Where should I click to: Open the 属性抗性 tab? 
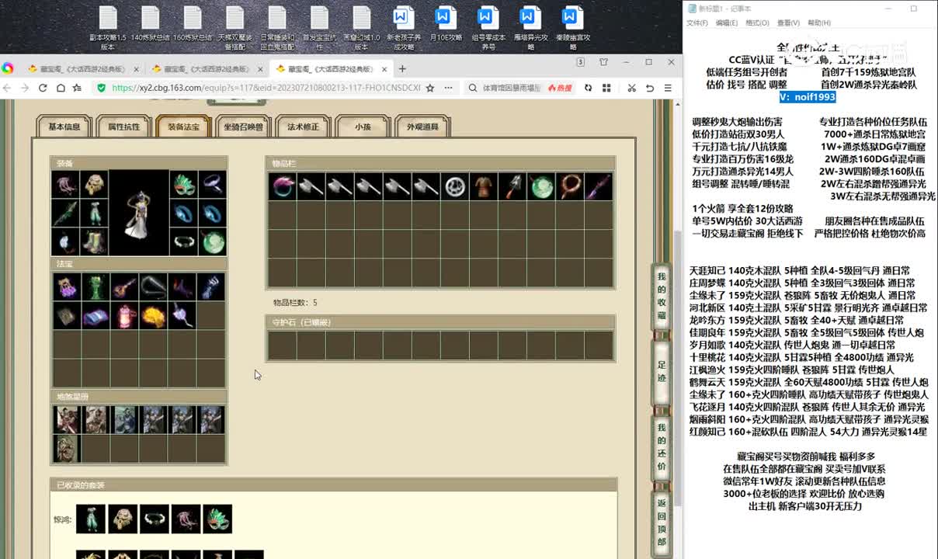coord(123,127)
